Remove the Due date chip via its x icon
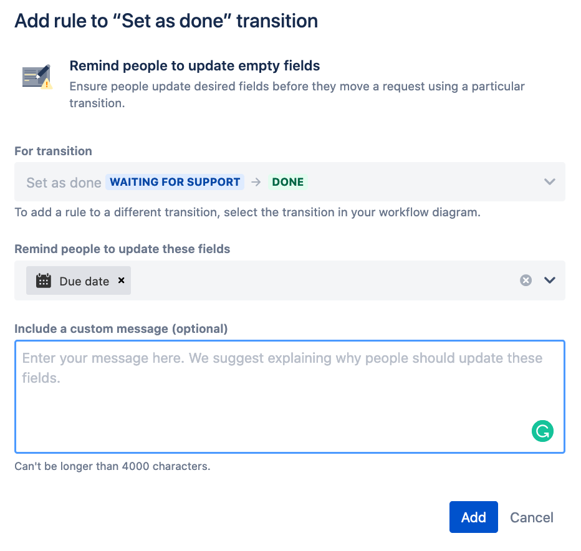This screenshot has height=551, width=581. tap(121, 280)
